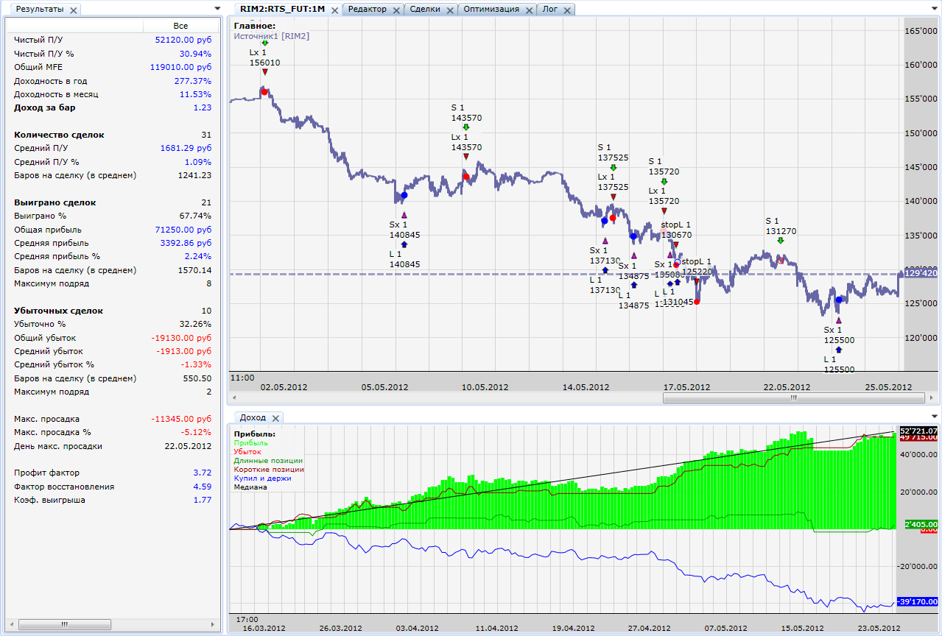Close the Редактор tab
Image resolution: width=942 pixels, height=636 pixels.
pyautogui.click(x=396, y=10)
